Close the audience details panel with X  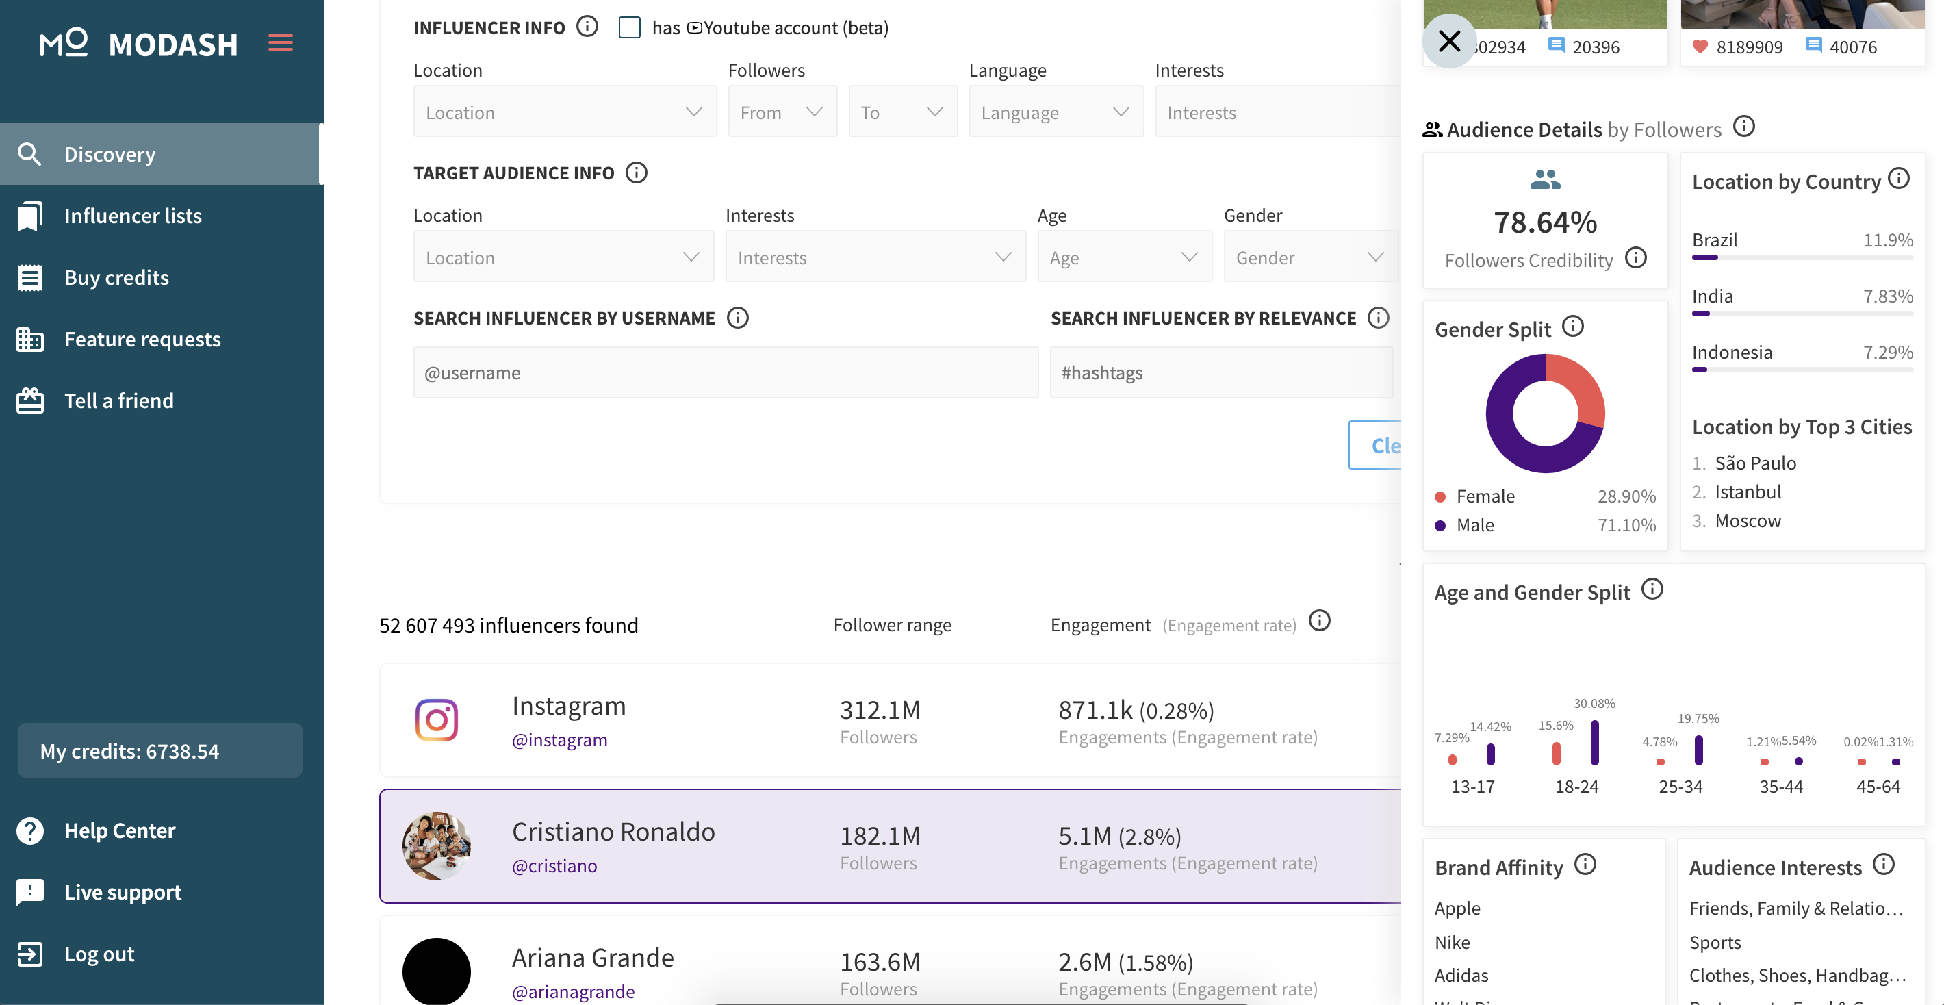click(x=1449, y=42)
